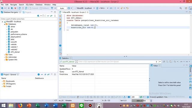Open Firefox from the taskbar
This screenshot has width=192, height=108.
coord(20,105)
